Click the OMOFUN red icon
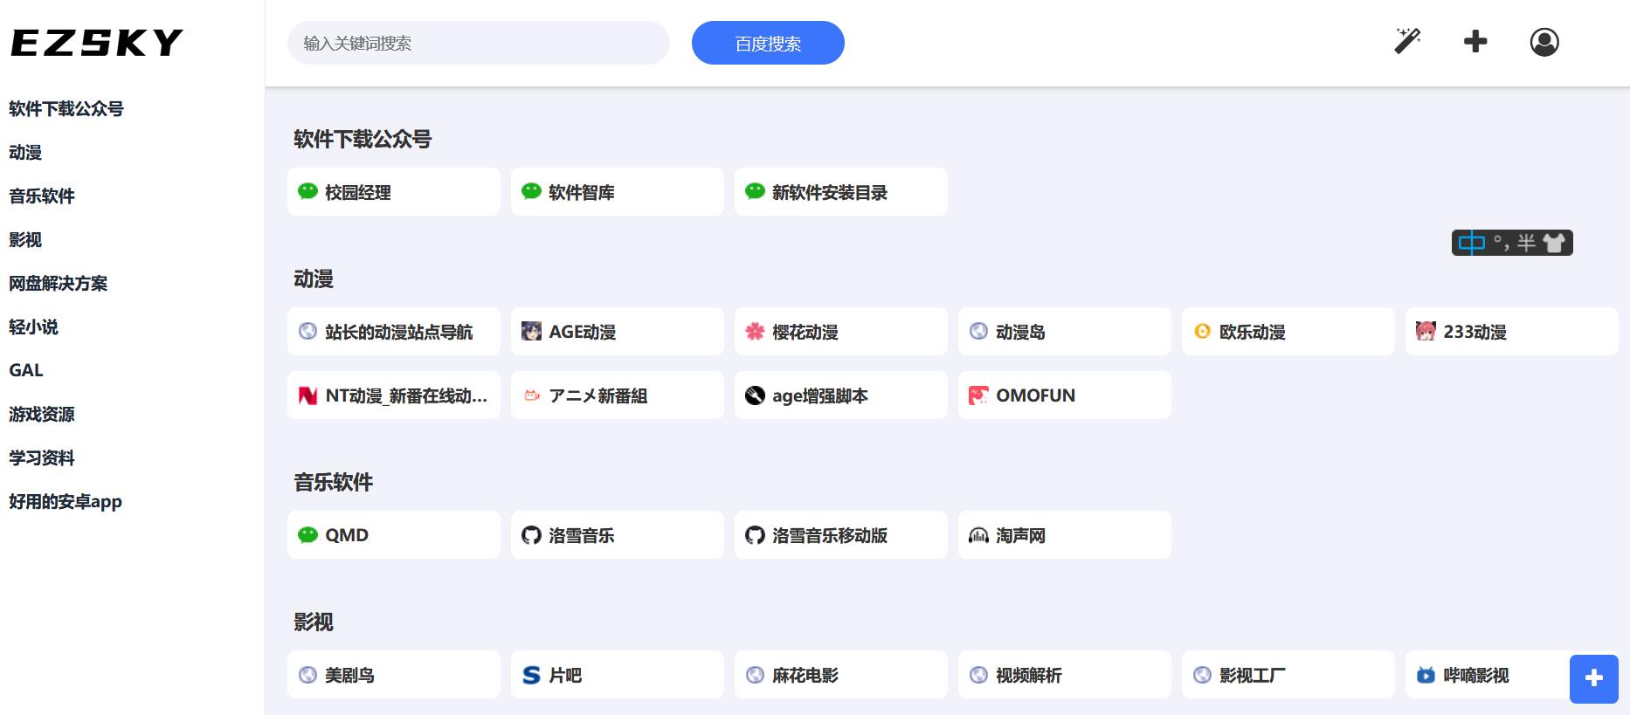The image size is (1630, 715). 978,395
